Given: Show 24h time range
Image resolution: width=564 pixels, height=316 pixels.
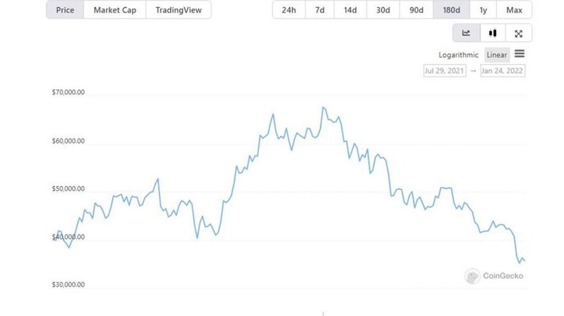Looking at the screenshot, I should tap(289, 10).
